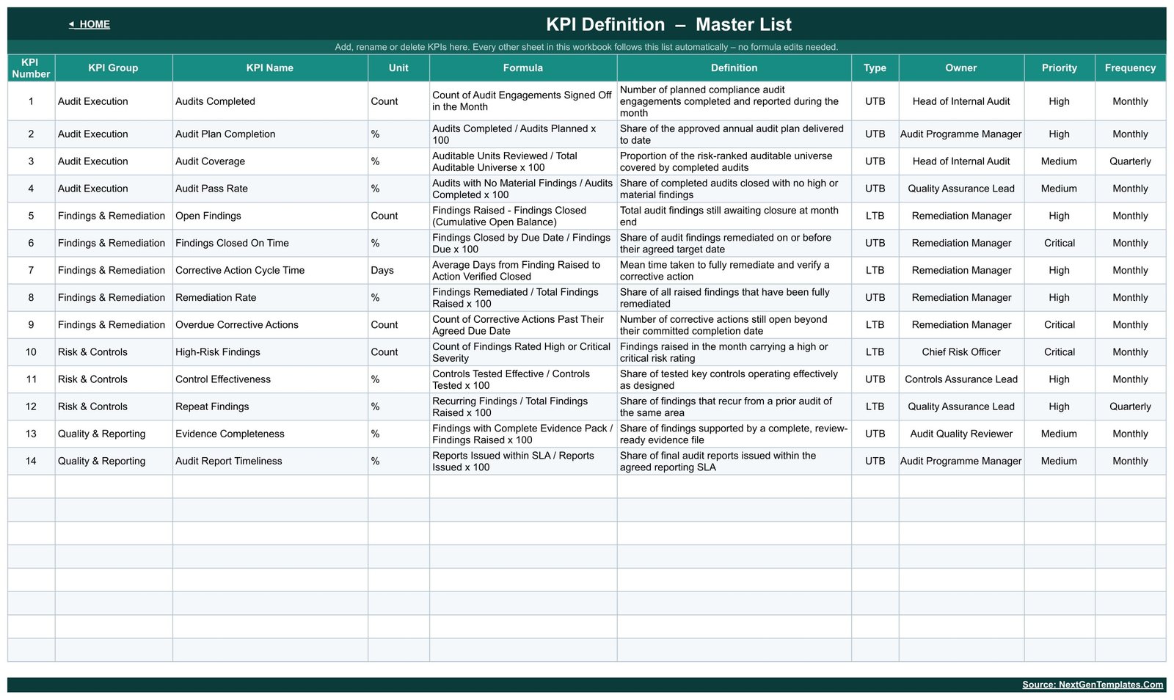This screenshot has width=1174, height=700.
Task: Click the 'Chief Risk Officer' owner cell
Action: point(961,352)
